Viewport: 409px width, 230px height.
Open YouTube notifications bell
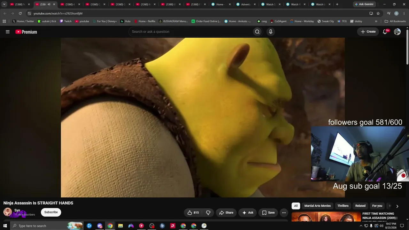385,32
